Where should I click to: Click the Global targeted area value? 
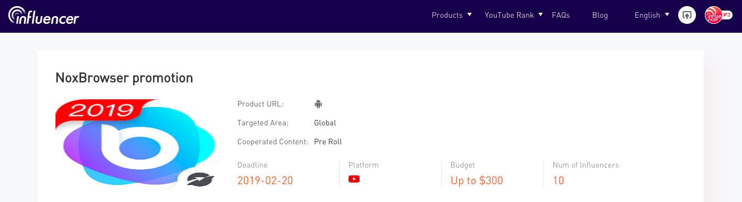[x=325, y=123]
